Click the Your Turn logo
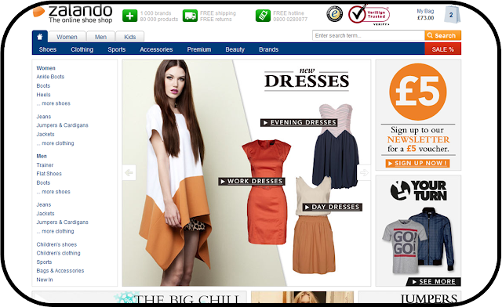Image resolution: width=502 pixels, height=307 pixels. click(x=418, y=190)
